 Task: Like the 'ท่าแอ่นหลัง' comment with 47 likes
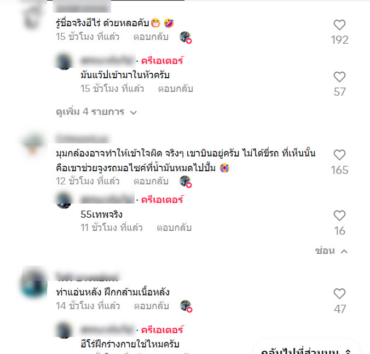(339, 294)
